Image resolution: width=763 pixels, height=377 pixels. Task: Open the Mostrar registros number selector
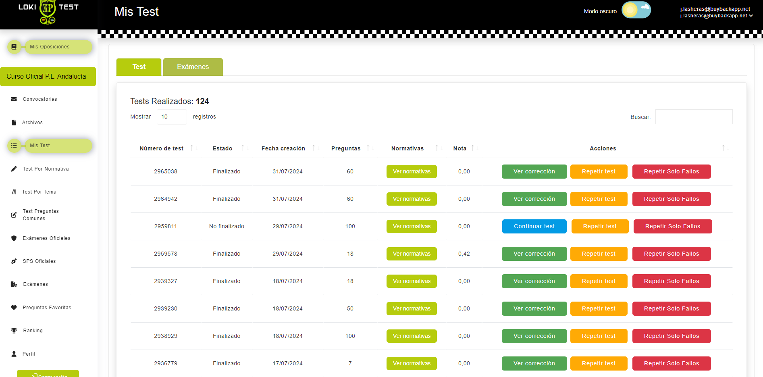click(172, 117)
